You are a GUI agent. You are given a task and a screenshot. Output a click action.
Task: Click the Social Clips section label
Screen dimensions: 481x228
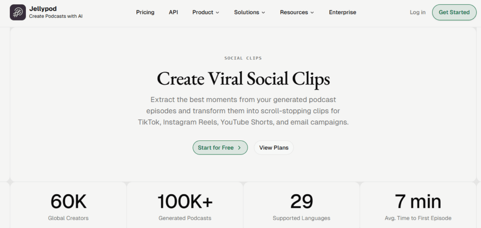(243, 58)
